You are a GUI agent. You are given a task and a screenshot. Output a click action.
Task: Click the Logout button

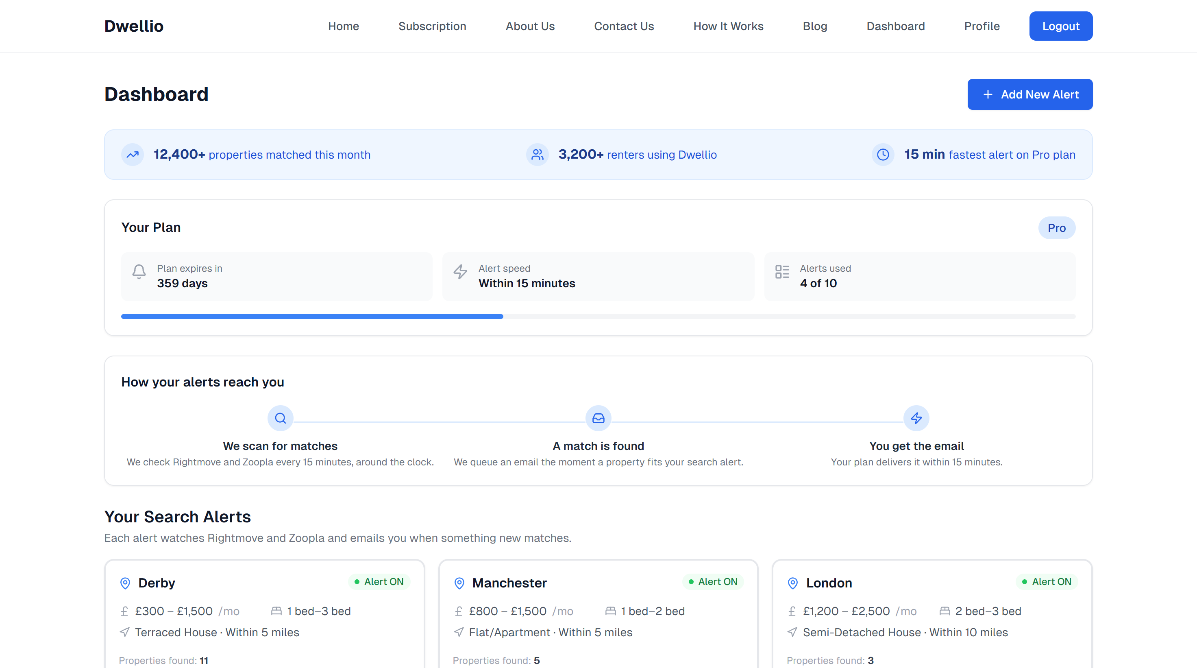pos(1061,26)
